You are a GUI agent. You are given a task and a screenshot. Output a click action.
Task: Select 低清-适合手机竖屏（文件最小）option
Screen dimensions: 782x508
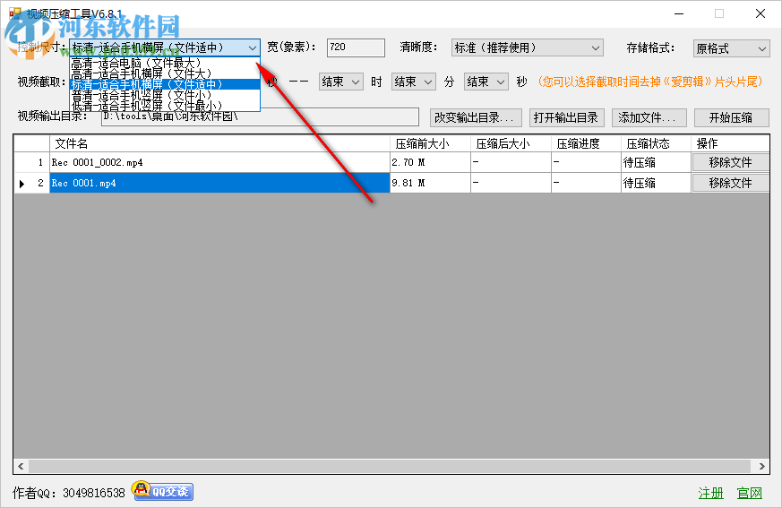click(x=165, y=106)
